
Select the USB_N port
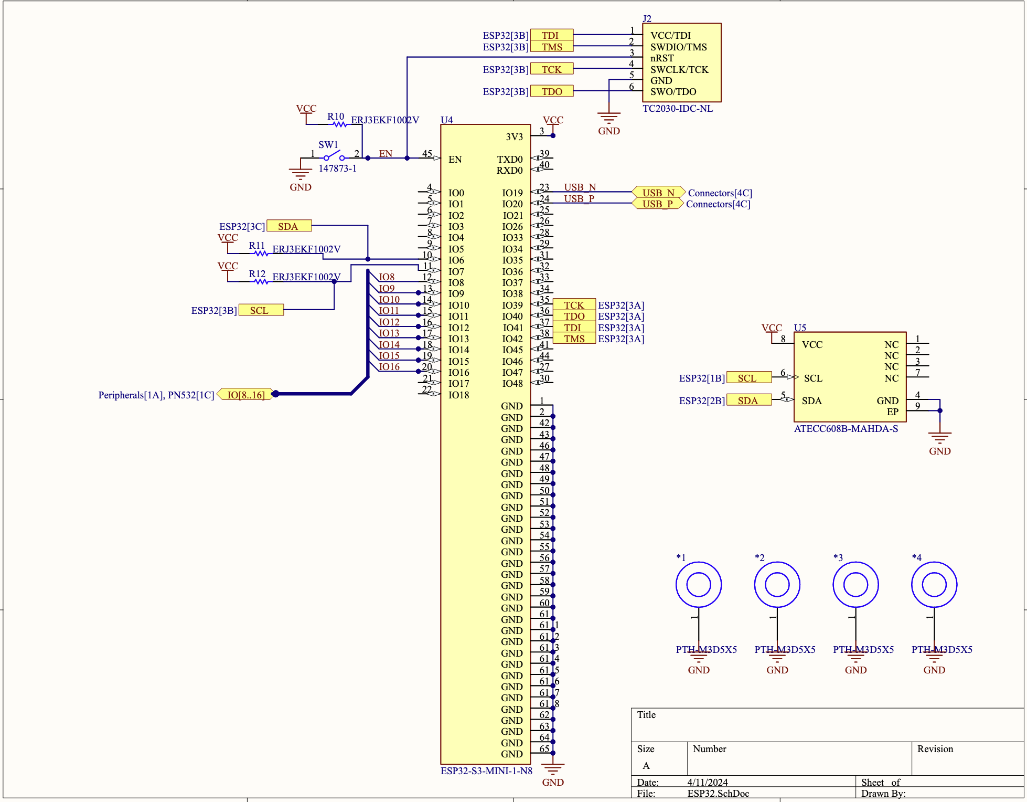point(658,193)
